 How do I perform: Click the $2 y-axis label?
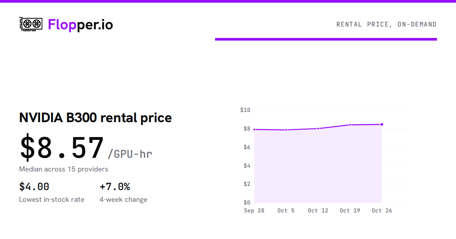(247, 184)
